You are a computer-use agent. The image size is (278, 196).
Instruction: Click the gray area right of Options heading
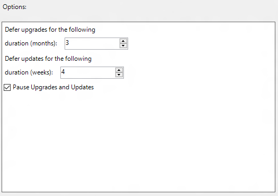[x=151, y=7]
